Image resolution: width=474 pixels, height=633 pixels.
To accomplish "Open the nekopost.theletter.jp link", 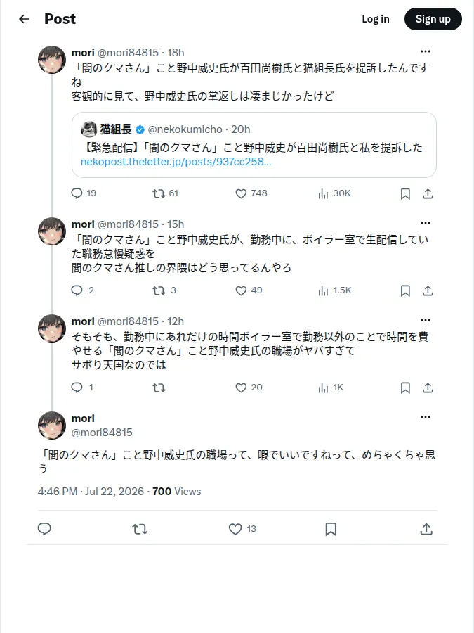I will click(176, 162).
